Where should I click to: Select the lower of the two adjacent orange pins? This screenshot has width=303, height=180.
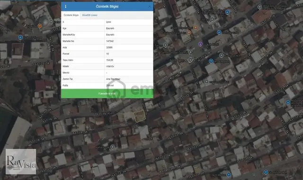189,32
